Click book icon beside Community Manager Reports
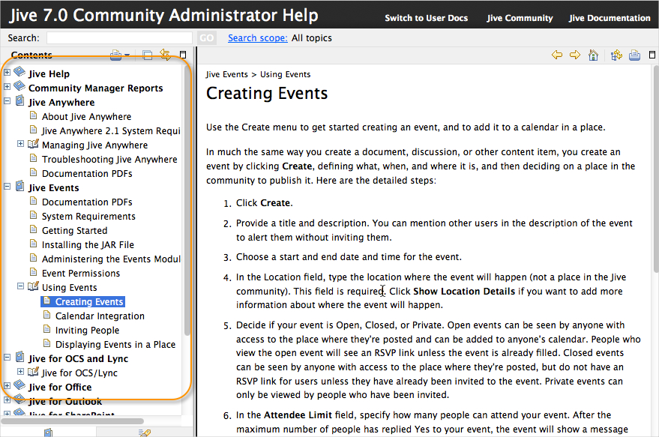The image size is (659, 437). 19,86
